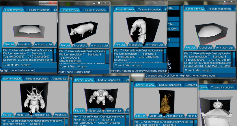237x126 pixels.
Task: Open Scene Preview tab in CRC 0x494d2169 window
Action: (x=84, y=80)
